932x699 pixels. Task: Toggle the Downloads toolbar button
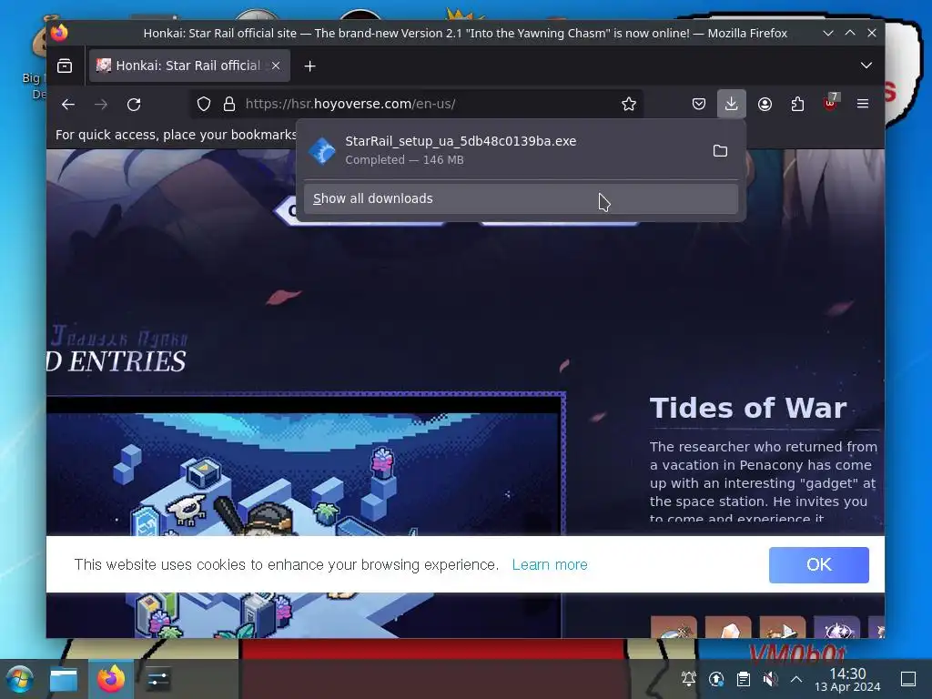(x=731, y=104)
